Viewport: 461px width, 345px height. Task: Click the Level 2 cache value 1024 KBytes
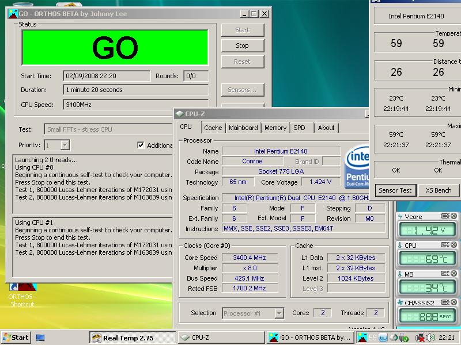pos(356,278)
